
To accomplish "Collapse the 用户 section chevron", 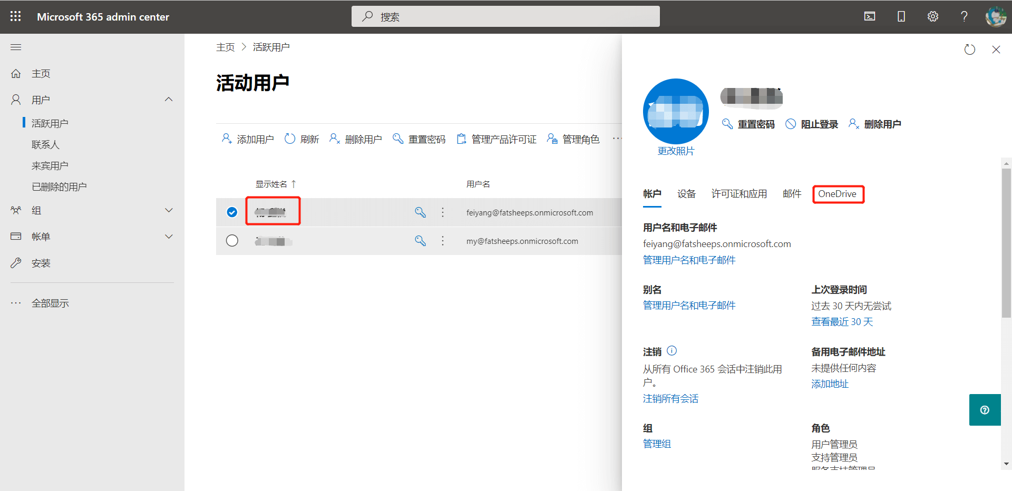I will pyautogui.click(x=169, y=100).
